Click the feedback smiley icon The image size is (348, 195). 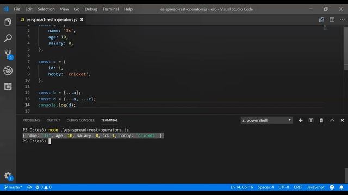coord(332,187)
